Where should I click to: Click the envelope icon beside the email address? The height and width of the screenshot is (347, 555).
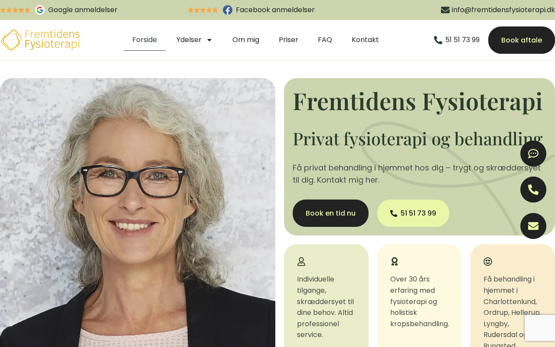445,10
